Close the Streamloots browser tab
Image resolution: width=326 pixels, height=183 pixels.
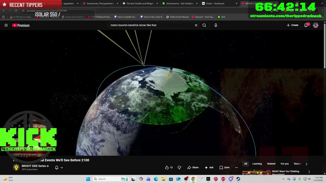(117, 4)
